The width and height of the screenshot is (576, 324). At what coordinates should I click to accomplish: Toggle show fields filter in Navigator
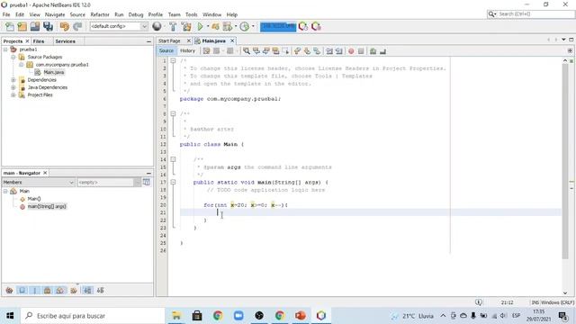tap(22, 290)
